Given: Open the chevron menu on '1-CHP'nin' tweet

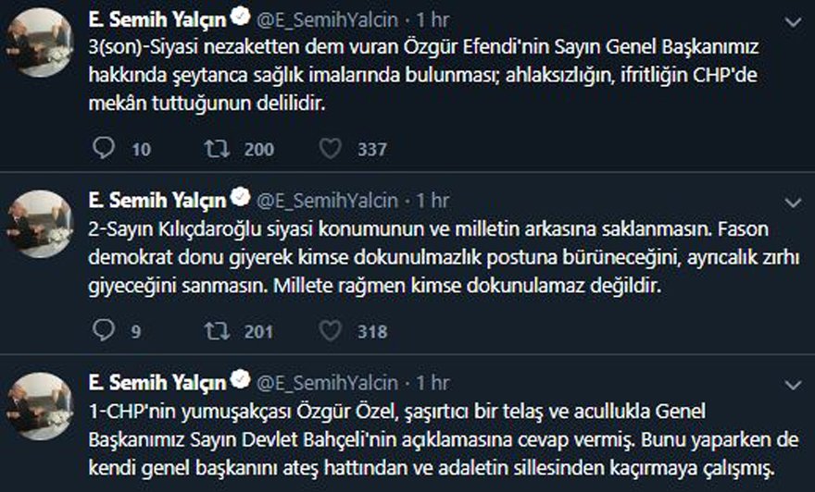Looking at the screenshot, I should (793, 383).
